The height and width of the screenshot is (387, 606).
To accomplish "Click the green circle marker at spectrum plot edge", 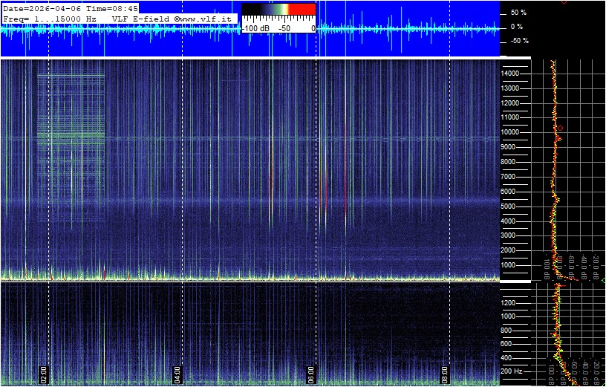I will coord(604,280).
